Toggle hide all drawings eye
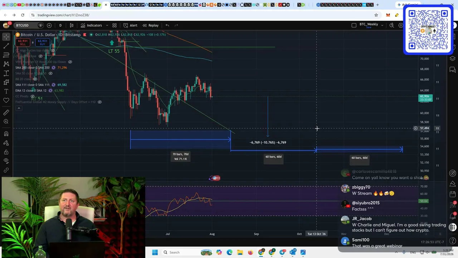 click(x=6, y=161)
